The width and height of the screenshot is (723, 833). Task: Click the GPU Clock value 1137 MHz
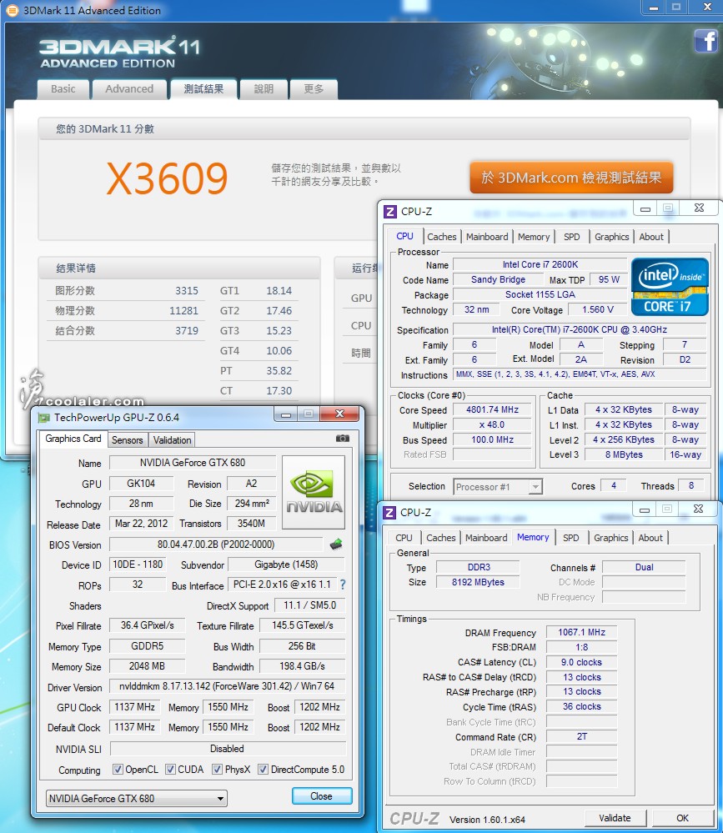[135, 707]
